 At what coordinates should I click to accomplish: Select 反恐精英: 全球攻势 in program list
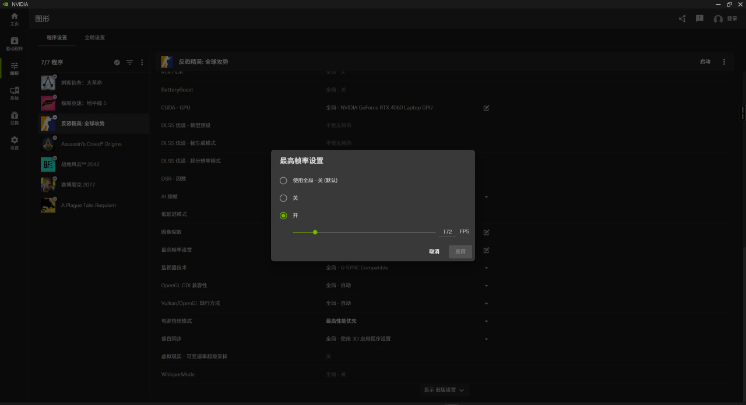93,124
